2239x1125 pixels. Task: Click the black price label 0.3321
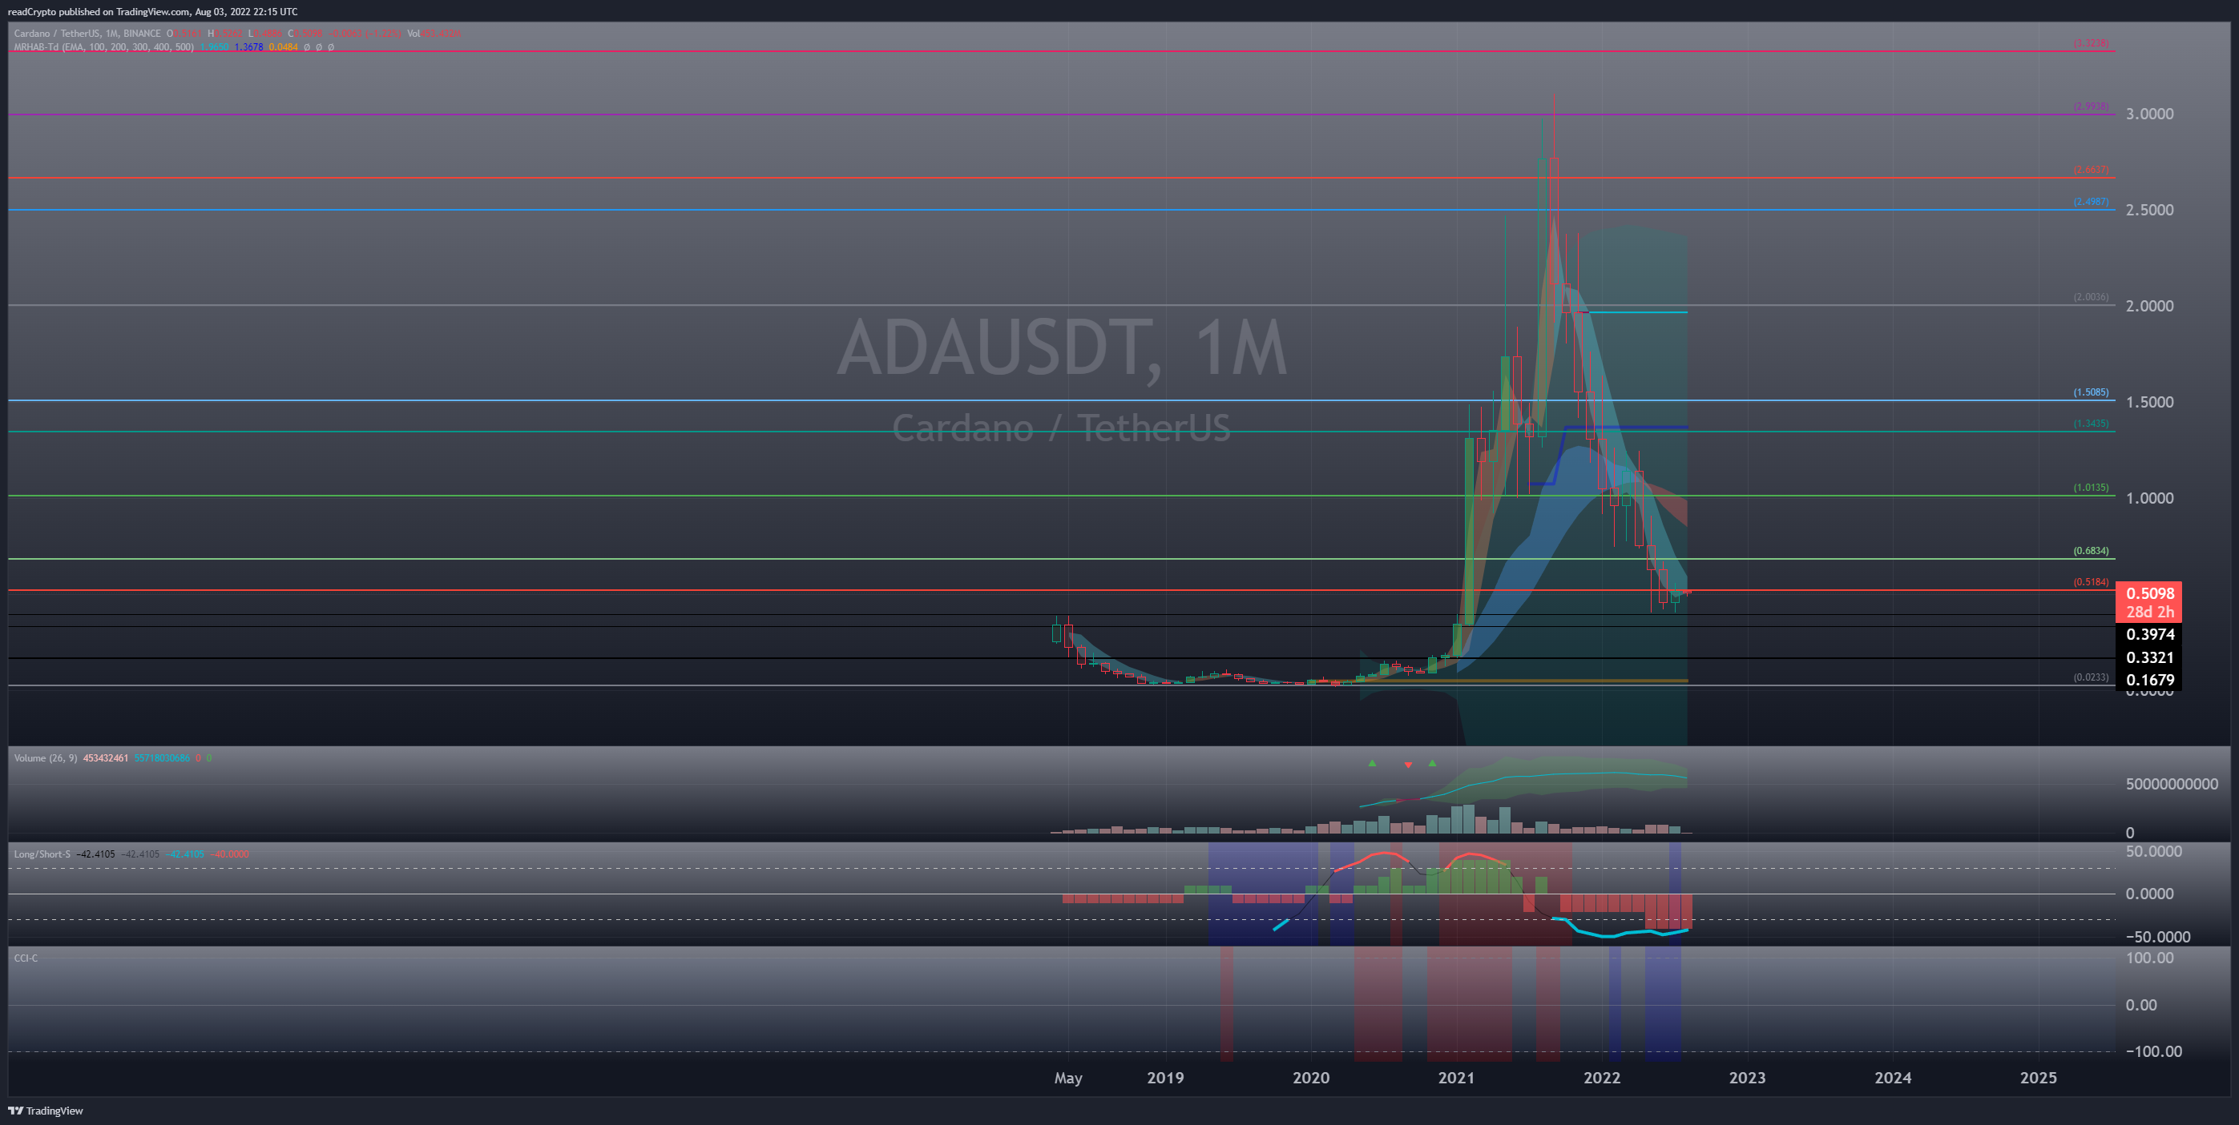tap(2149, 657)
